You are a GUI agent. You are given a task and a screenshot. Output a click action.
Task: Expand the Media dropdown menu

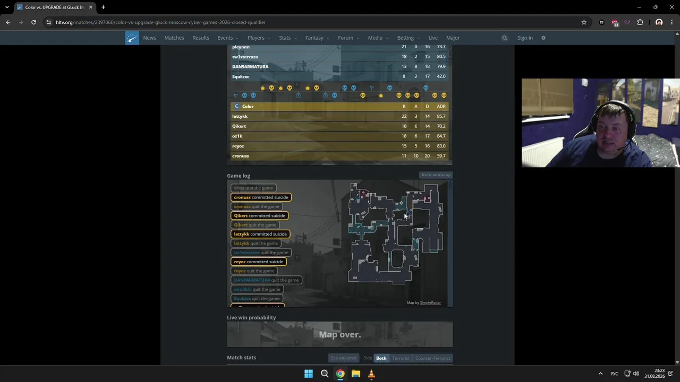[x=378, y=38]
